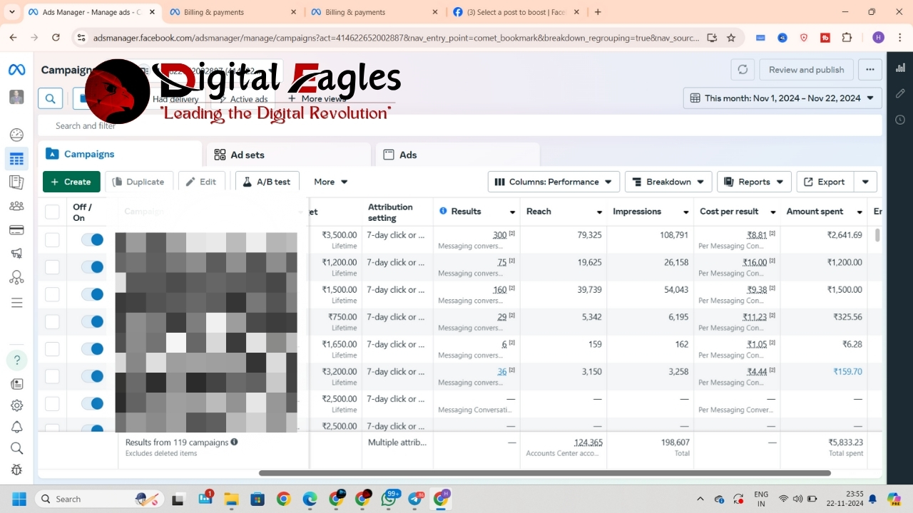The image size is (913, 513).
Task: Click the Help question mark icon
Action: pyautogui.click(x=16, y=360)
